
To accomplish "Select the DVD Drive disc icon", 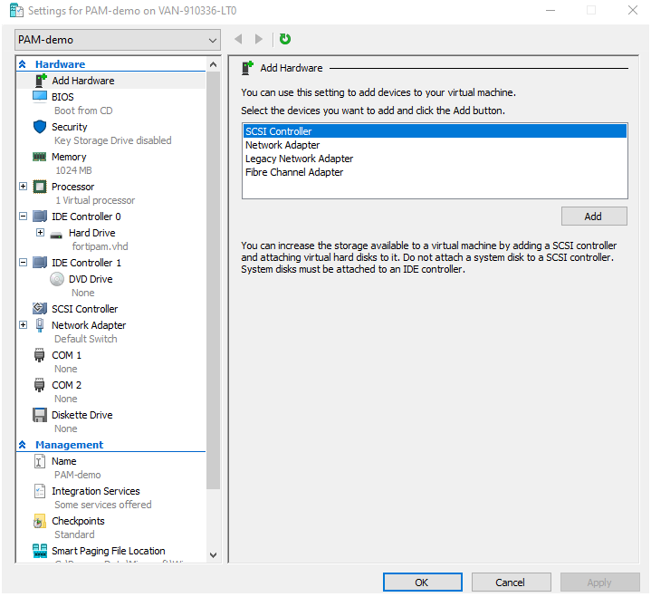I will tap(57, 279).
